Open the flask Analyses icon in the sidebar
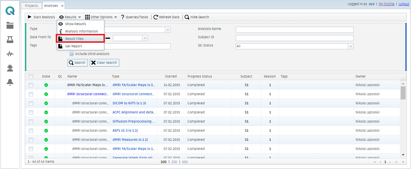This screenshot has height=169, width=411. [x=10, y=40]
